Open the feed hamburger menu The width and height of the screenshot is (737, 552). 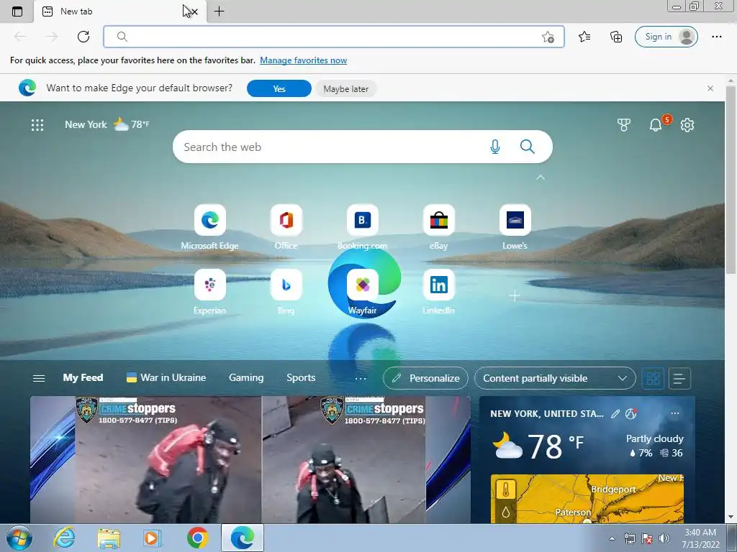tap(39, 378)
